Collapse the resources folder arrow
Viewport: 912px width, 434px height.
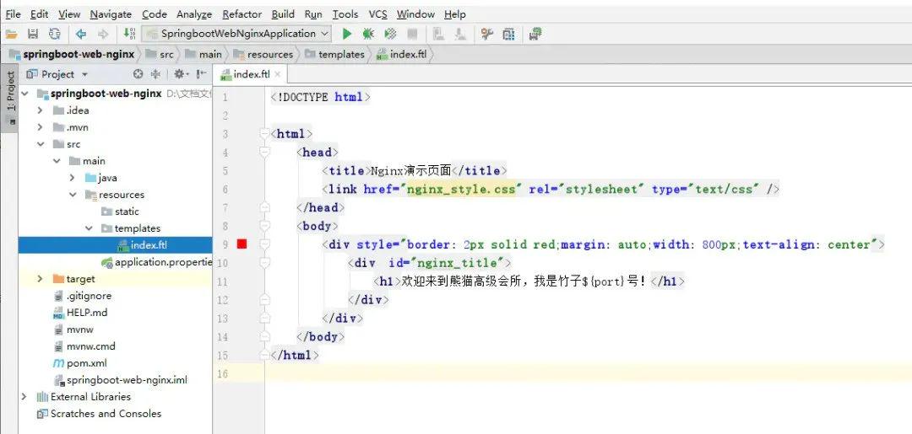(x=73, y=195)
